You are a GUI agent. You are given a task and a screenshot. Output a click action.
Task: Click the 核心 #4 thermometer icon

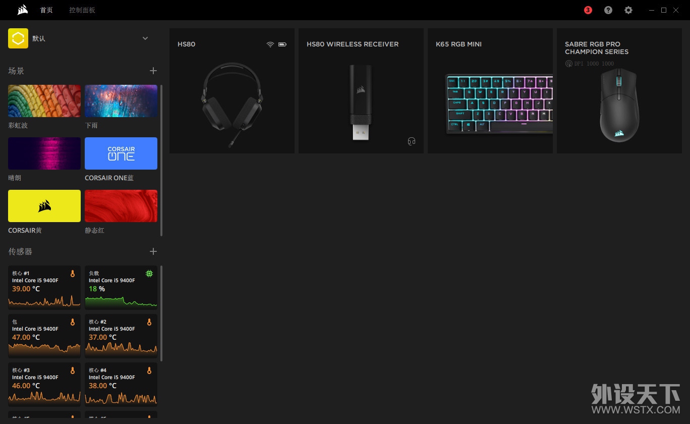click(x=149, y=370)
